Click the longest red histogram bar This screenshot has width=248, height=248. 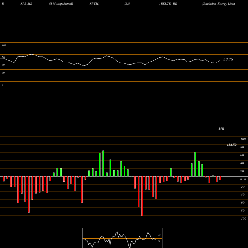[x=142, y=196]
